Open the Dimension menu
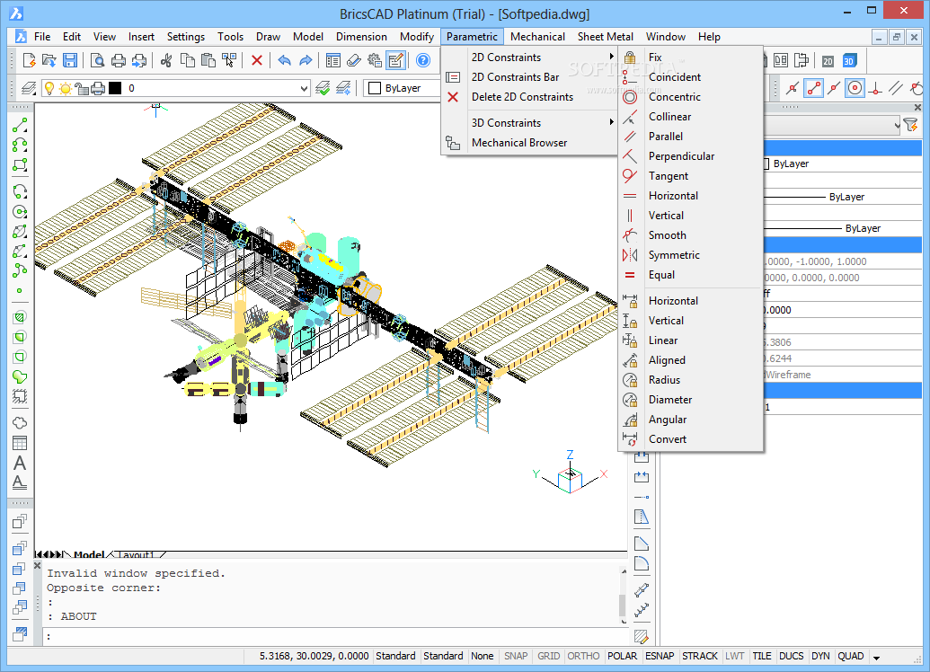 point(361,37)
